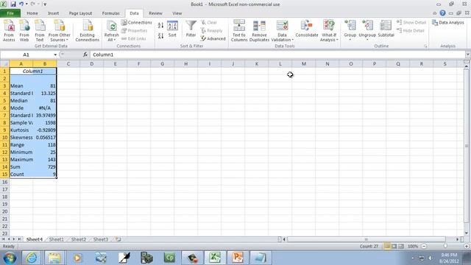Click the Select All corner button
Screen dimensions: 471x265
pos(4,64)
